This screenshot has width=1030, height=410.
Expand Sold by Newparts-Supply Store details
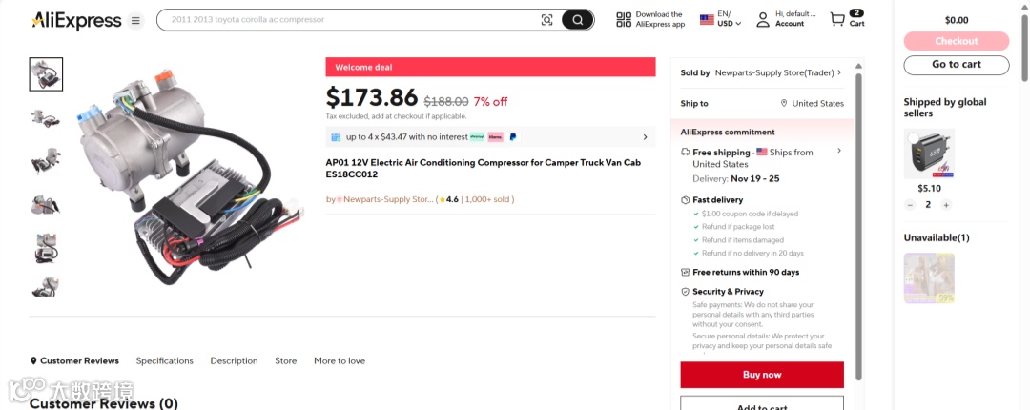tap(839, 72)
